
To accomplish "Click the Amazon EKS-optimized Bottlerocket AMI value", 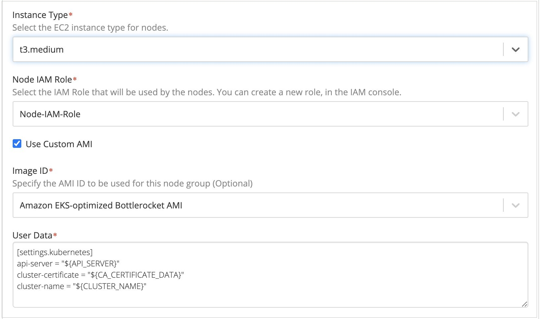I will coord(101,205).
